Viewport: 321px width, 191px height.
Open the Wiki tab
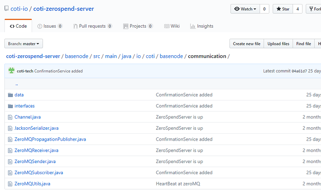pos(172,26)
